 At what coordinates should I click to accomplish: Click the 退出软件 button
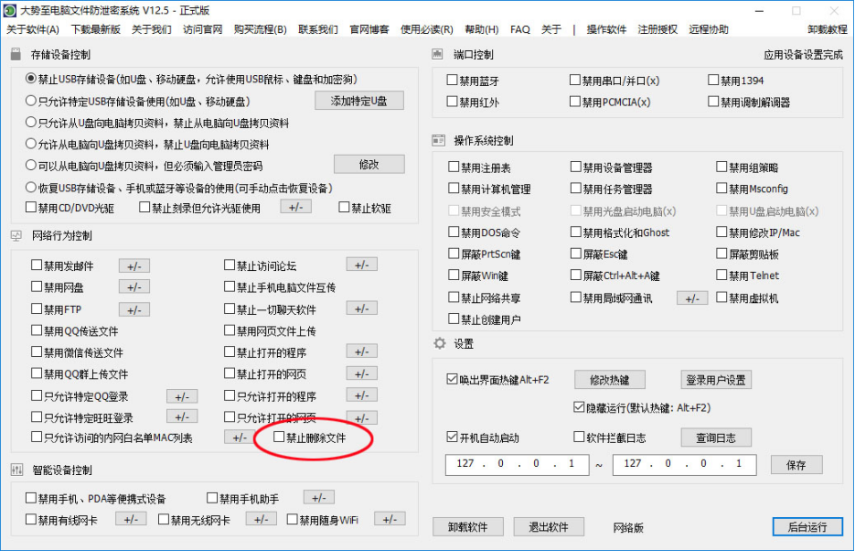(x=549, y=527)
